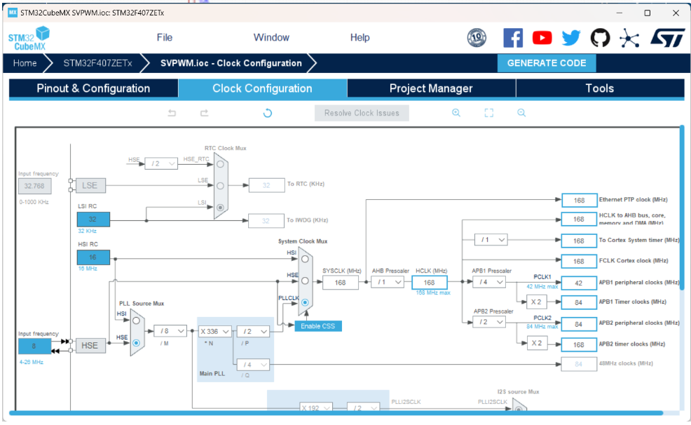This screenshot has height=425, width=691.
Task: Open the GitHub icon link
Action: [600, 38]
